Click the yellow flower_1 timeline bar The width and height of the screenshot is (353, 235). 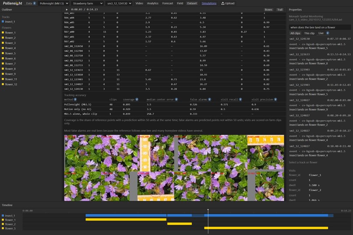click(126, 220)
